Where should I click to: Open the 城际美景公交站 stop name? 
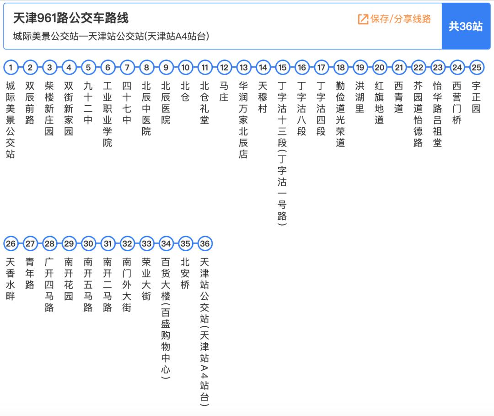click(x=11, y=120)
